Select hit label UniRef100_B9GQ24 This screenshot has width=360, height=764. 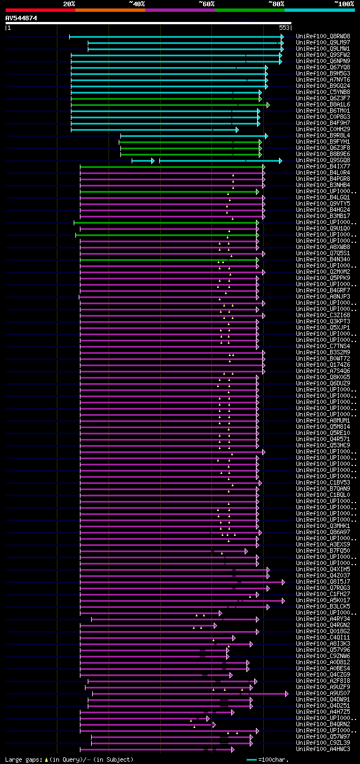(323, 86)
